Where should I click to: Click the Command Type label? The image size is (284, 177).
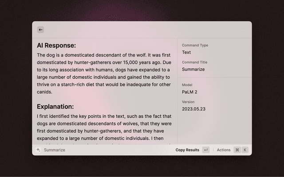click(195, 45)
